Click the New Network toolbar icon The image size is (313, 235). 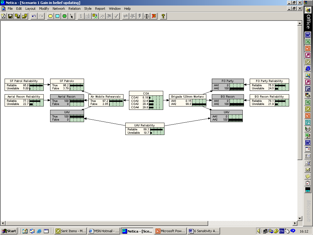click(4, 16)
